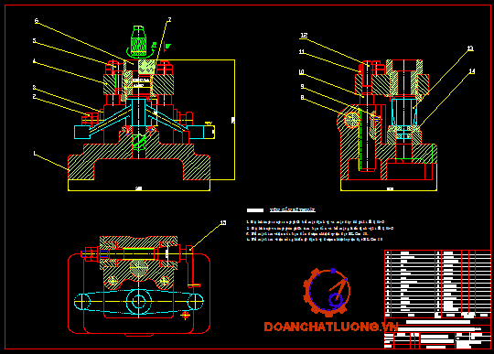Click the green drill bit above the front view
This screenshot has height=354, width=494.
point(139,41)
